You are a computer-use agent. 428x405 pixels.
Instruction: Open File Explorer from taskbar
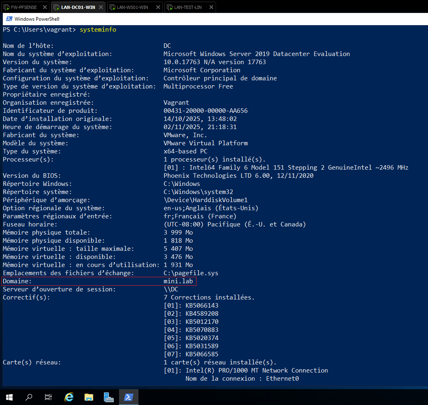(89, 397)
